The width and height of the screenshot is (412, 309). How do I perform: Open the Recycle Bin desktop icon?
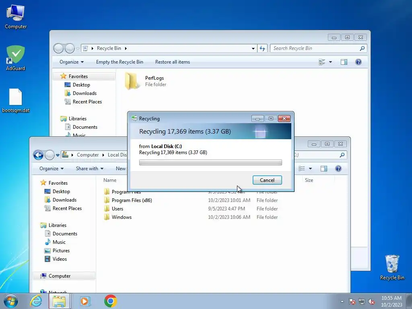[392, 267]
